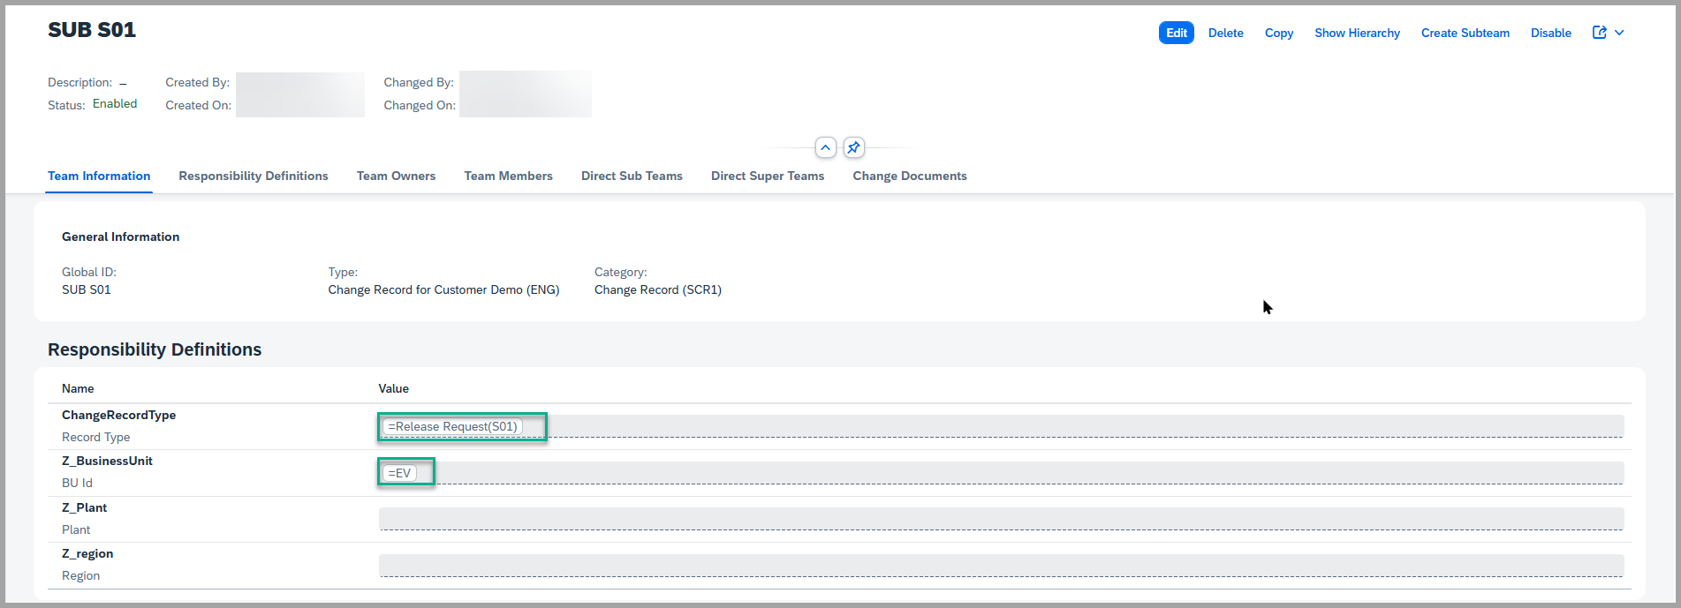Collapse the header with the up chevron
1681x608 pixels.
click(x=825, y=148)
